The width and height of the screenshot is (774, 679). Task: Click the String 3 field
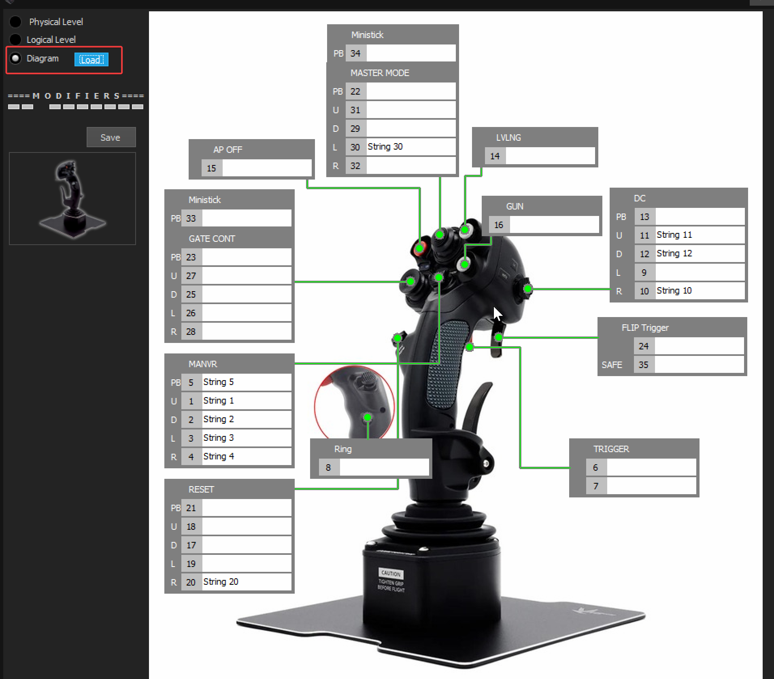(x=247, y=438)
